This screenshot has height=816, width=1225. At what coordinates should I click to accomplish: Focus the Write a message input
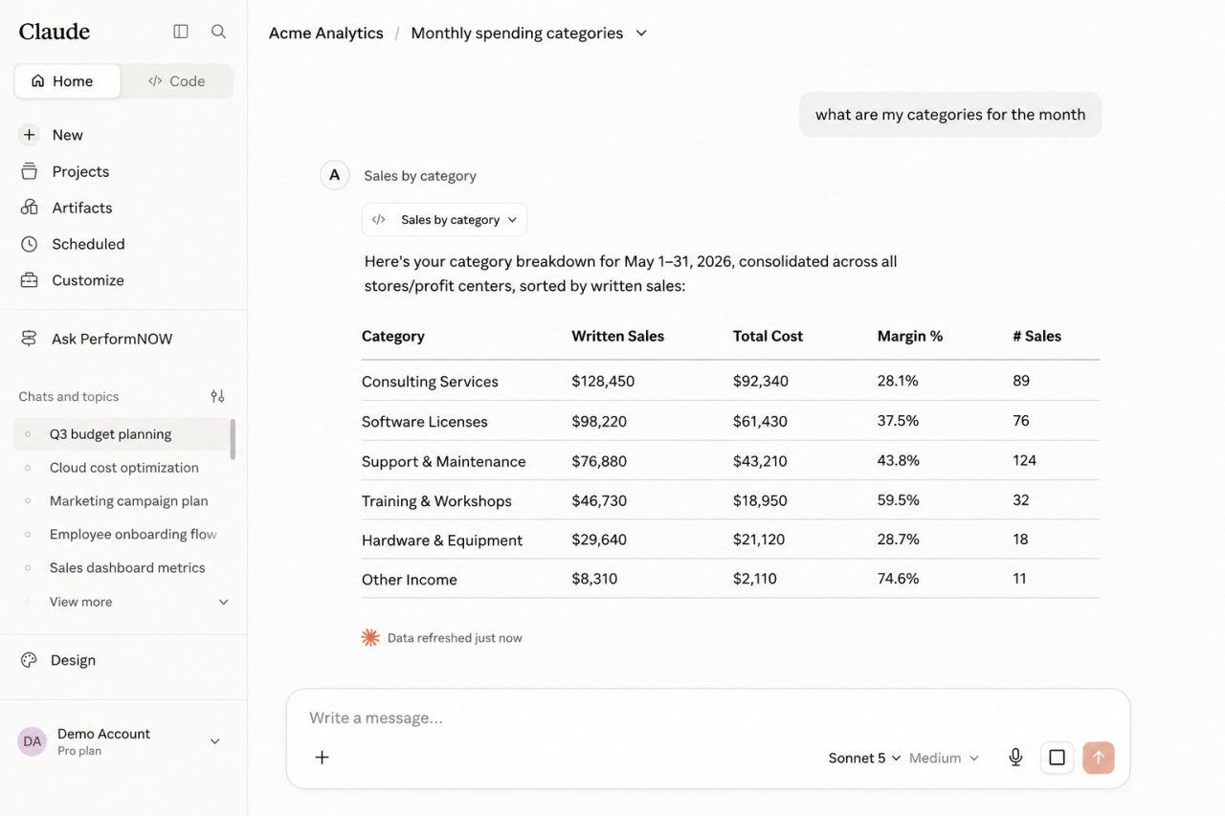click(x=708, y=717)
